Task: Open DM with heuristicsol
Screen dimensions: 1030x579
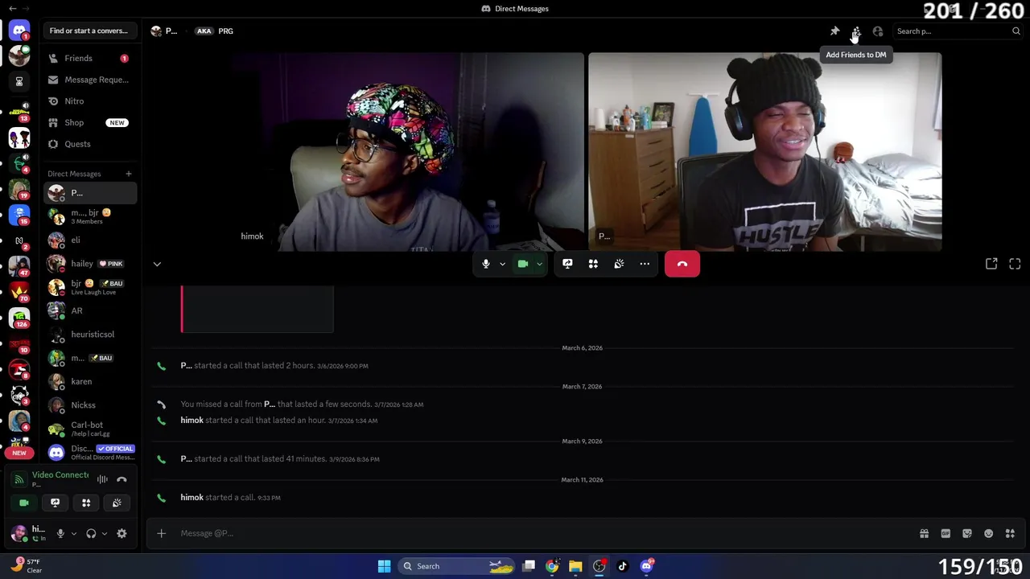Action: click(89, 334)
